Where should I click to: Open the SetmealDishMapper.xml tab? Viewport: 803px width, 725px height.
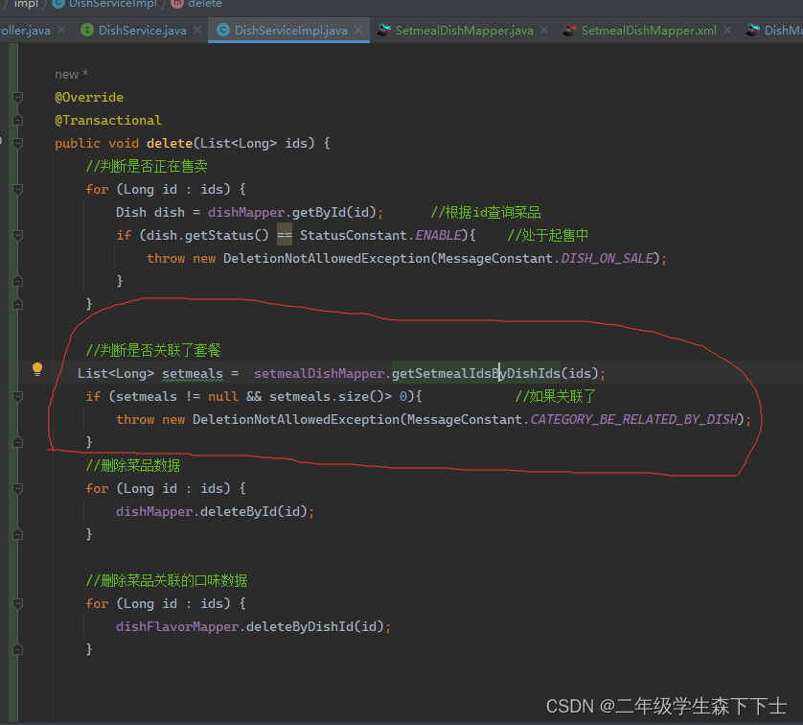(x=649, y=31)
